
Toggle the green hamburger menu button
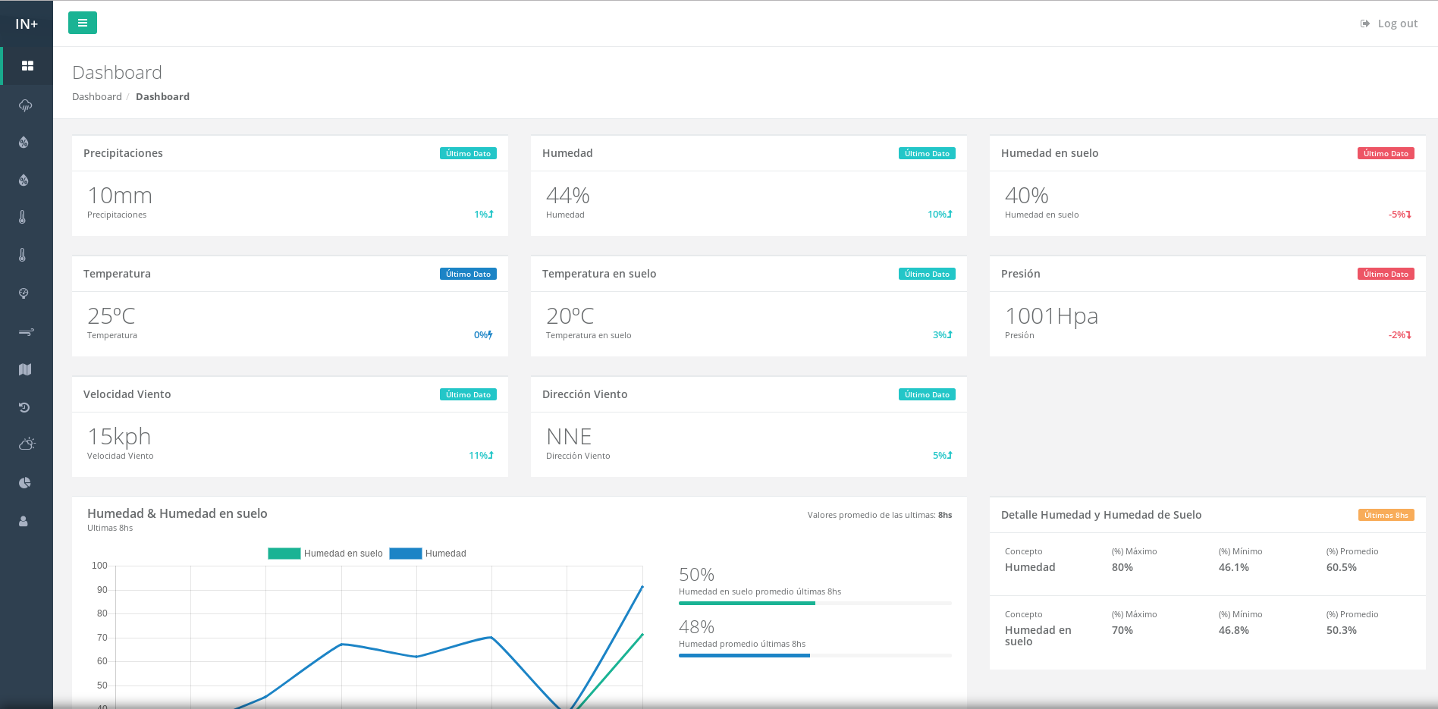pos(83,23)
